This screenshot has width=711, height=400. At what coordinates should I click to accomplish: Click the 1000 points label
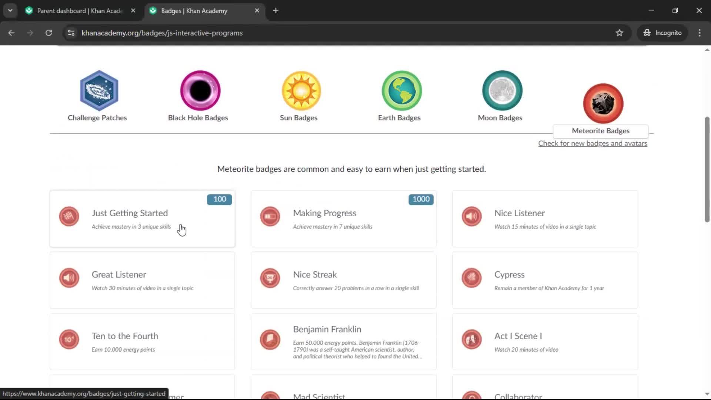click(x=421, y=199)
